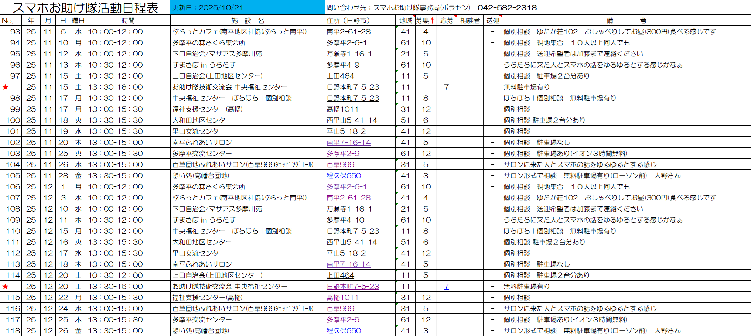Open the 南平2-61-28 address link in row 93
The image size is (751, 336).
coord(348,32)
